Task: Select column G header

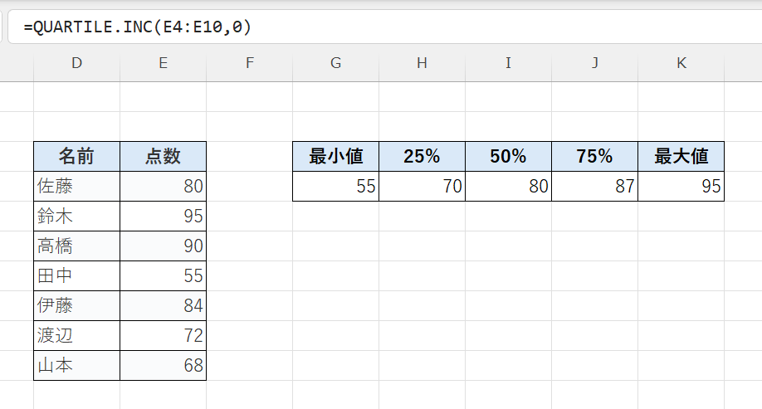Action: [x=335, y=63]
